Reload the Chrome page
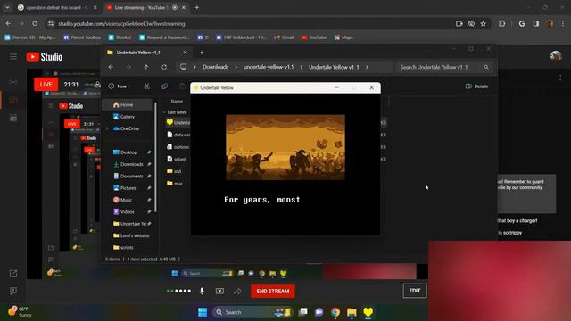The image size is (571, 321). click(x=35, y=24)
